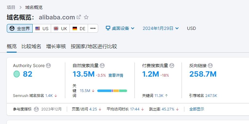Open organic traffic value 13.5M

(83, 74)
